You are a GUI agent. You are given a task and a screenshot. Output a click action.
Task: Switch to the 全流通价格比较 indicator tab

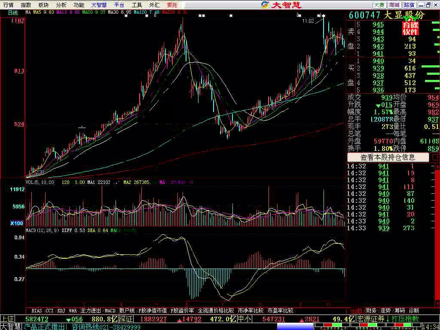click(216, 311)
